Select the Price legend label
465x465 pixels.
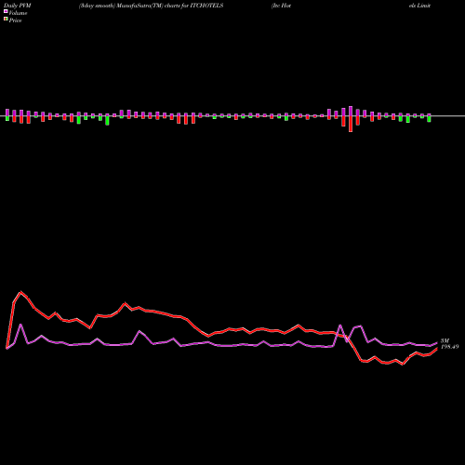[x=15, y=20]
